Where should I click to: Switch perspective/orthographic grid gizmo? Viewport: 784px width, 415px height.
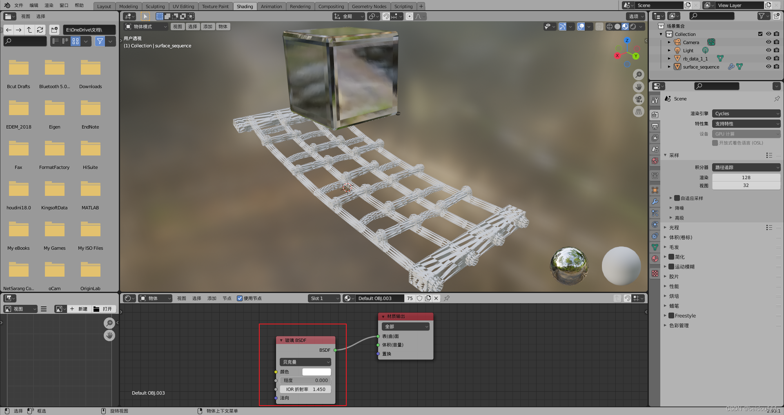coord(639,111)
